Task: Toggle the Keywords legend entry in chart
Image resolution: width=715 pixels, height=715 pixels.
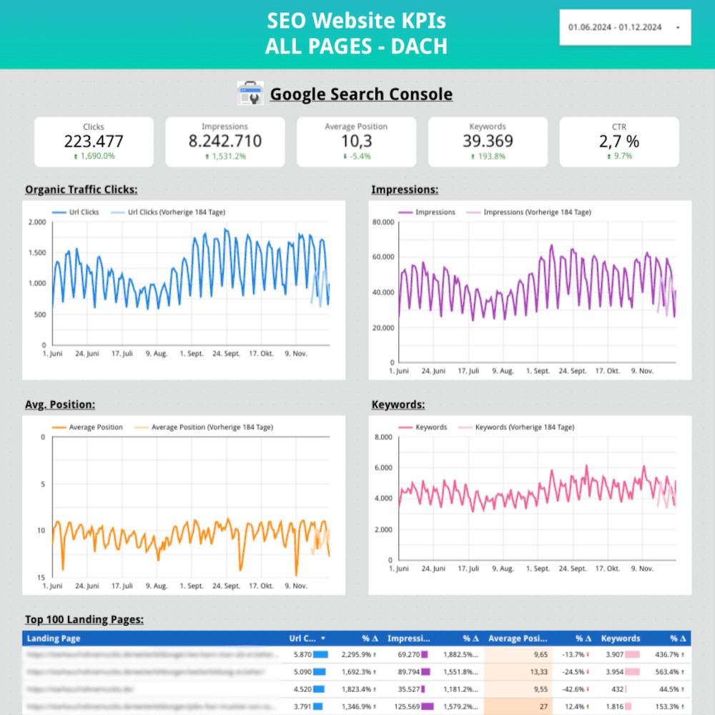Action: pos(423,428)
